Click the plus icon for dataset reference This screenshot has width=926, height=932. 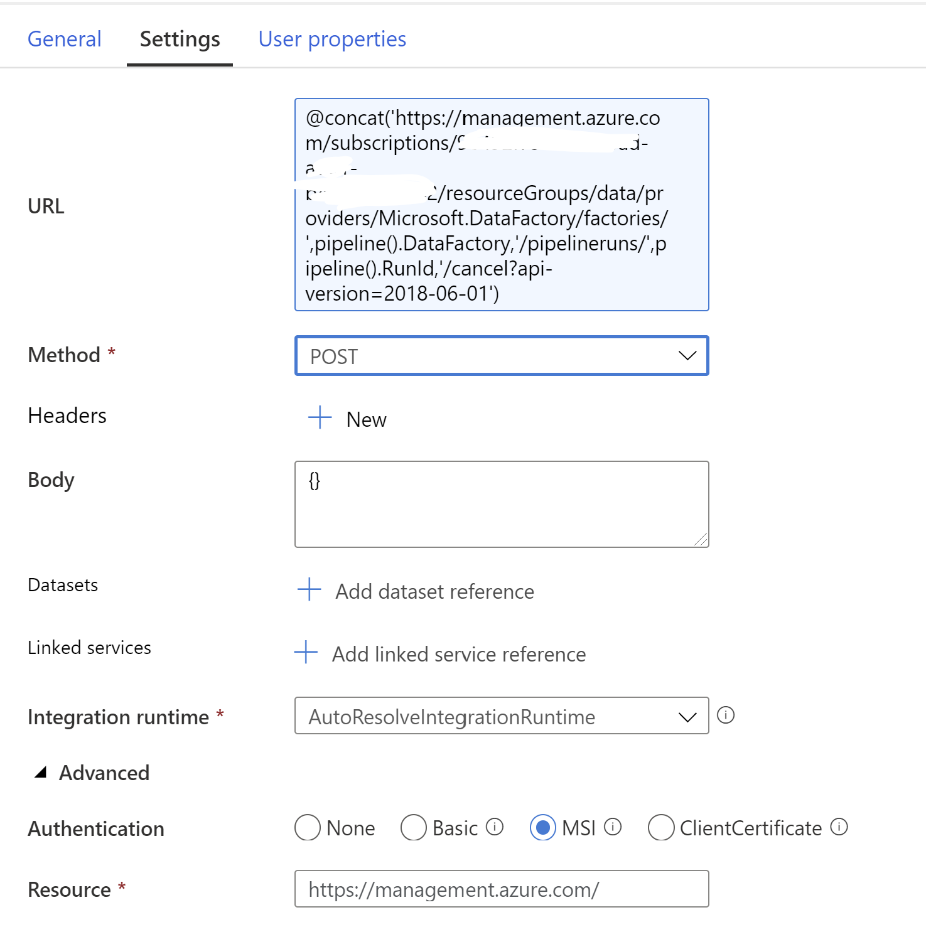(309, 590)
